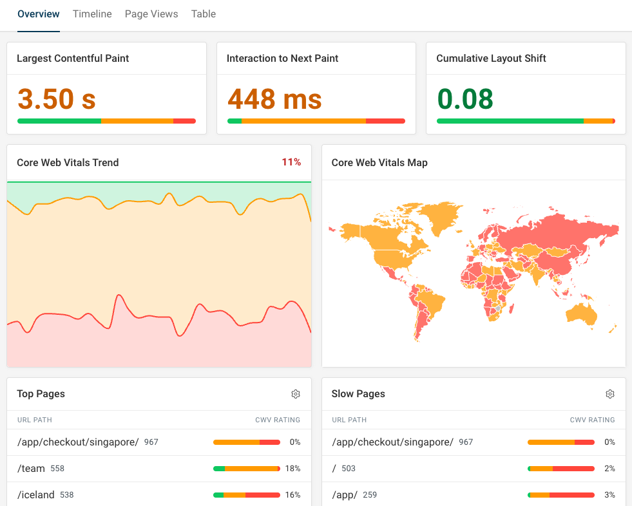Switch to the Timeline tab
The height and width of the screenshot is (506, 632).
[92, 14]
